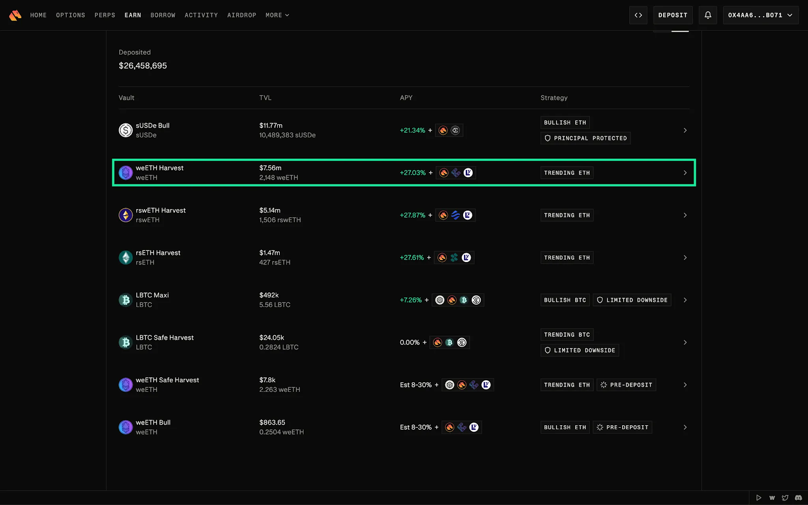Switch to the PERPS nav item
This screenshot has height=505, width=808.
[x=105, y=15]
